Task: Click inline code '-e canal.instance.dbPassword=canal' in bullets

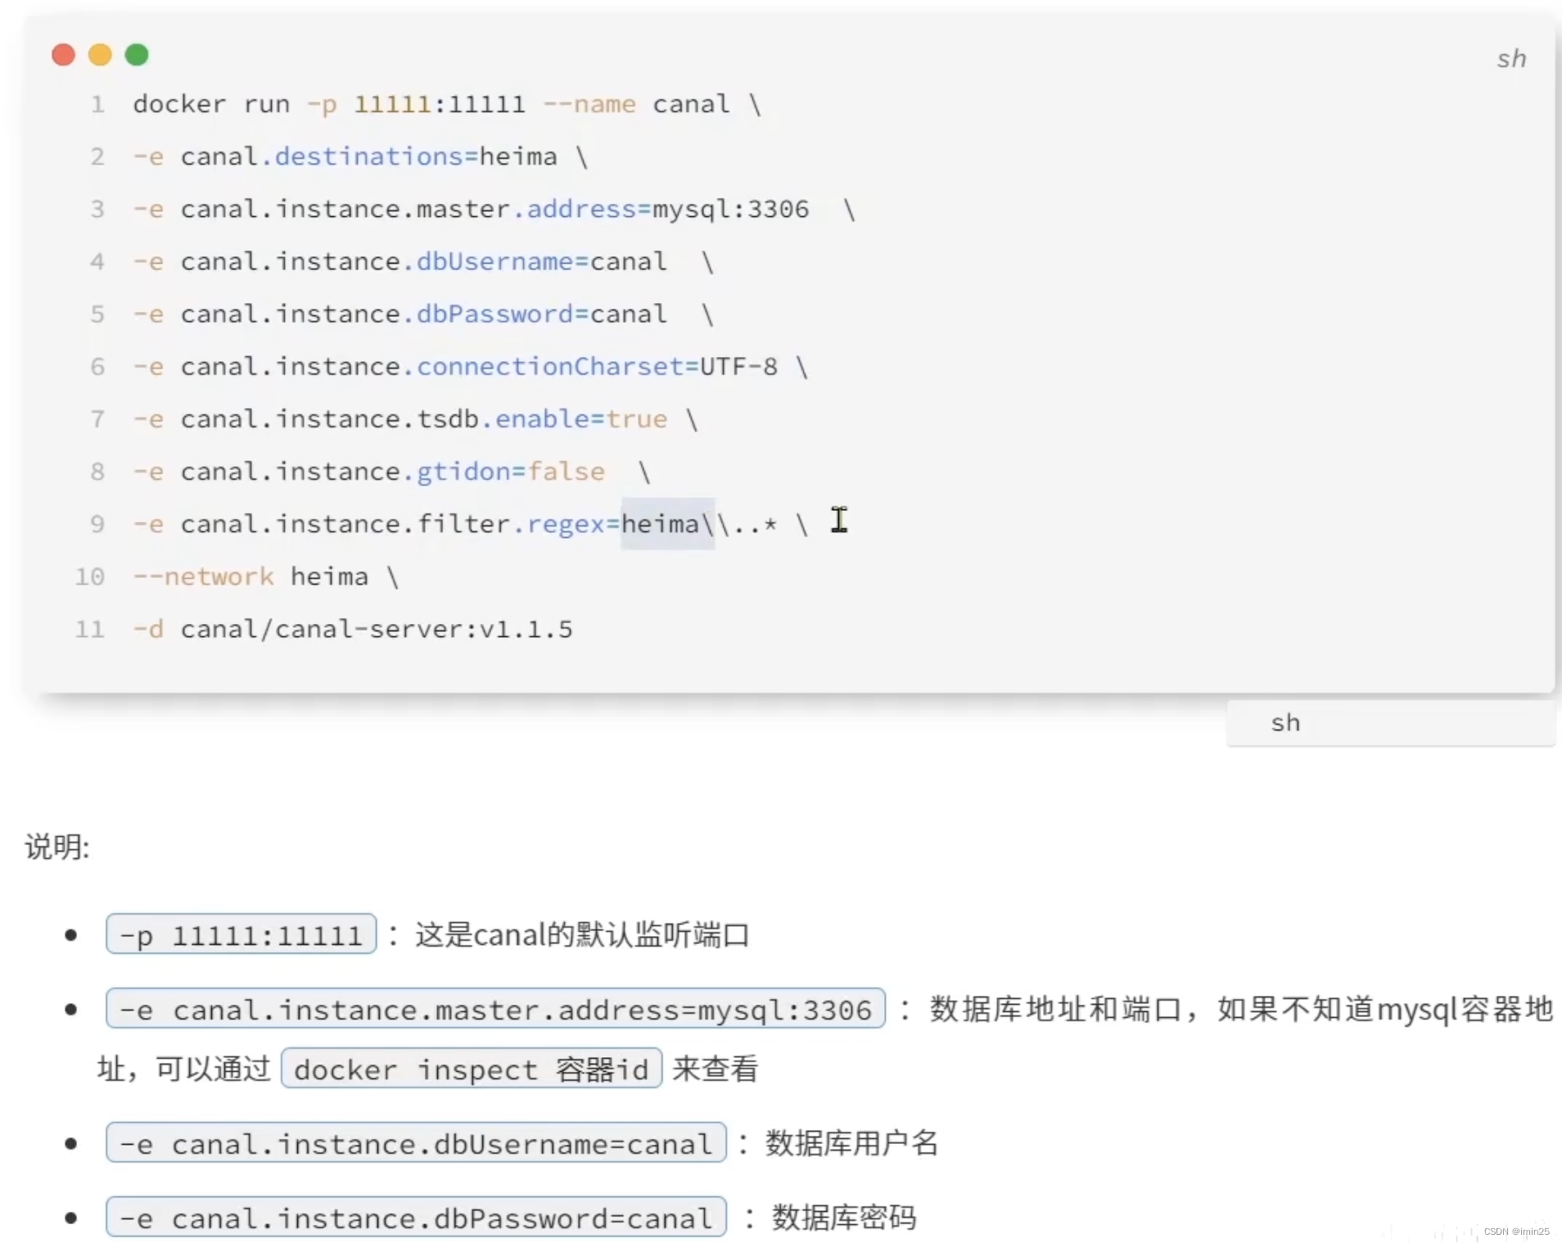Action: [x=416, y=1218]
